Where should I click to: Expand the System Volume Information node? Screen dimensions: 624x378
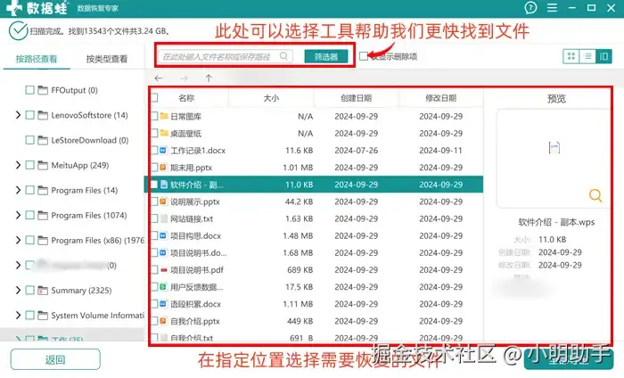click(x=18, y=315)
